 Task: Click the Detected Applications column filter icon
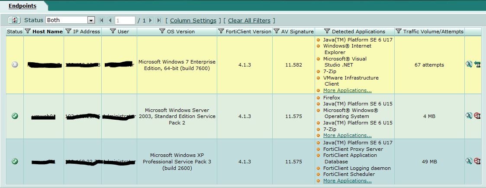pos(327,31)
